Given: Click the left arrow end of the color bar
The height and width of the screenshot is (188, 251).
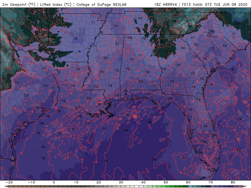Looking at the screenshot, I should click(6, 186).
